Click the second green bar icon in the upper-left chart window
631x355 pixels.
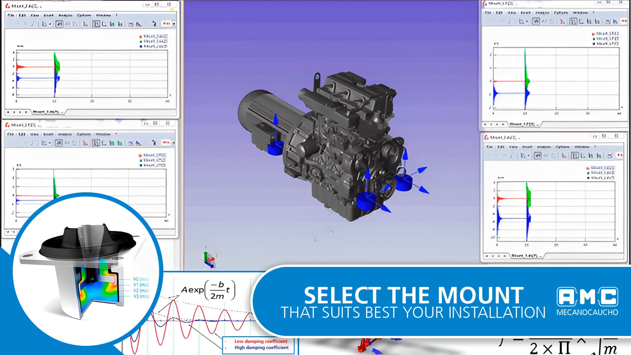tap(120, 24)
